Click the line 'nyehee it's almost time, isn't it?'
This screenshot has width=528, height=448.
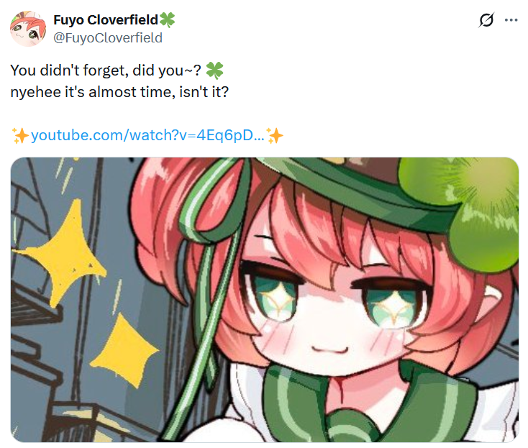click(119, 92)
